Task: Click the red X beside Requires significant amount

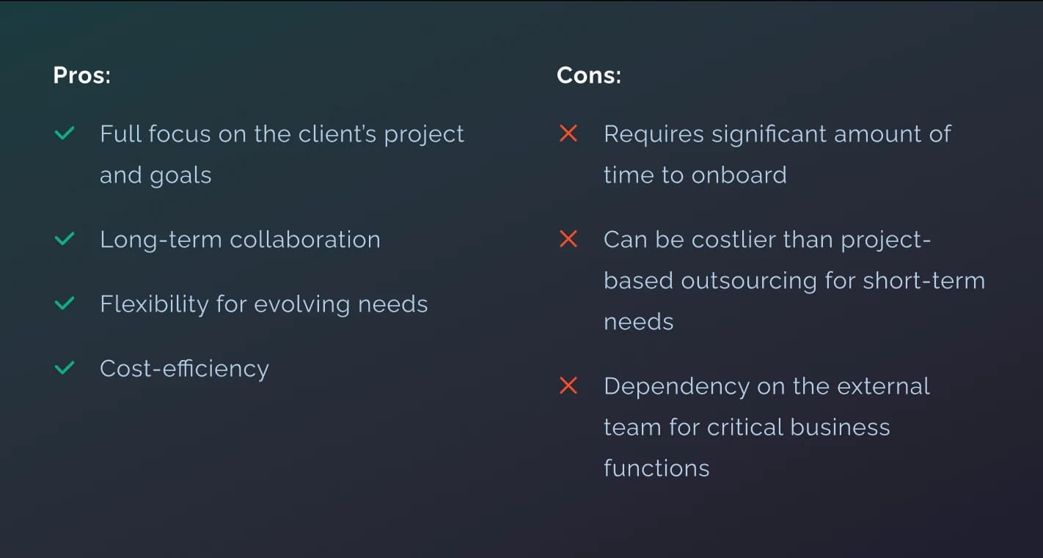Action: 568,133
